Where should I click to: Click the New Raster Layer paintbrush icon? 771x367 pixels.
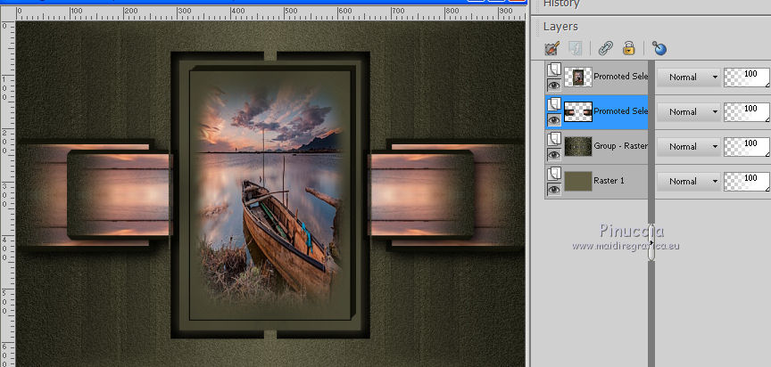(x=552, y=48)
